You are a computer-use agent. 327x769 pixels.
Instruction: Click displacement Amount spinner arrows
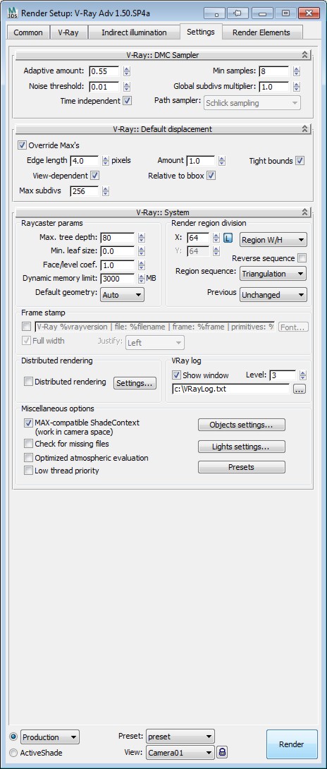(x=222, y=161)
